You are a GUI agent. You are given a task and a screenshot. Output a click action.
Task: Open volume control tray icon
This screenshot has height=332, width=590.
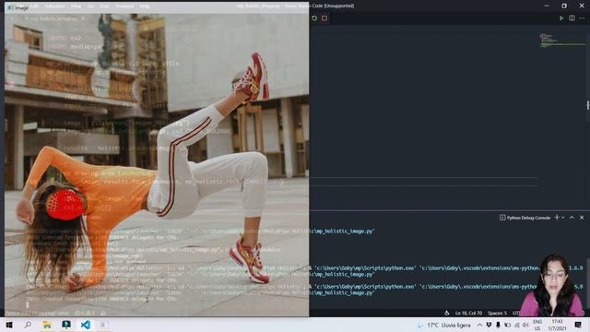coord(525,325)
